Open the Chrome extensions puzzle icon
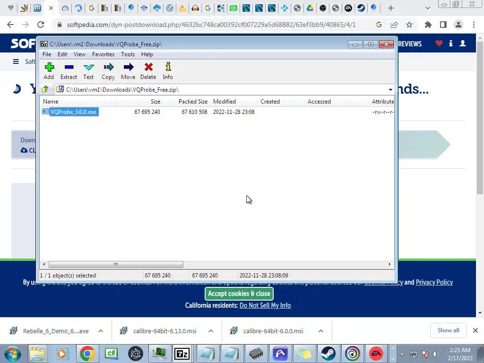The image size is (484, 363). click(428, 25)
